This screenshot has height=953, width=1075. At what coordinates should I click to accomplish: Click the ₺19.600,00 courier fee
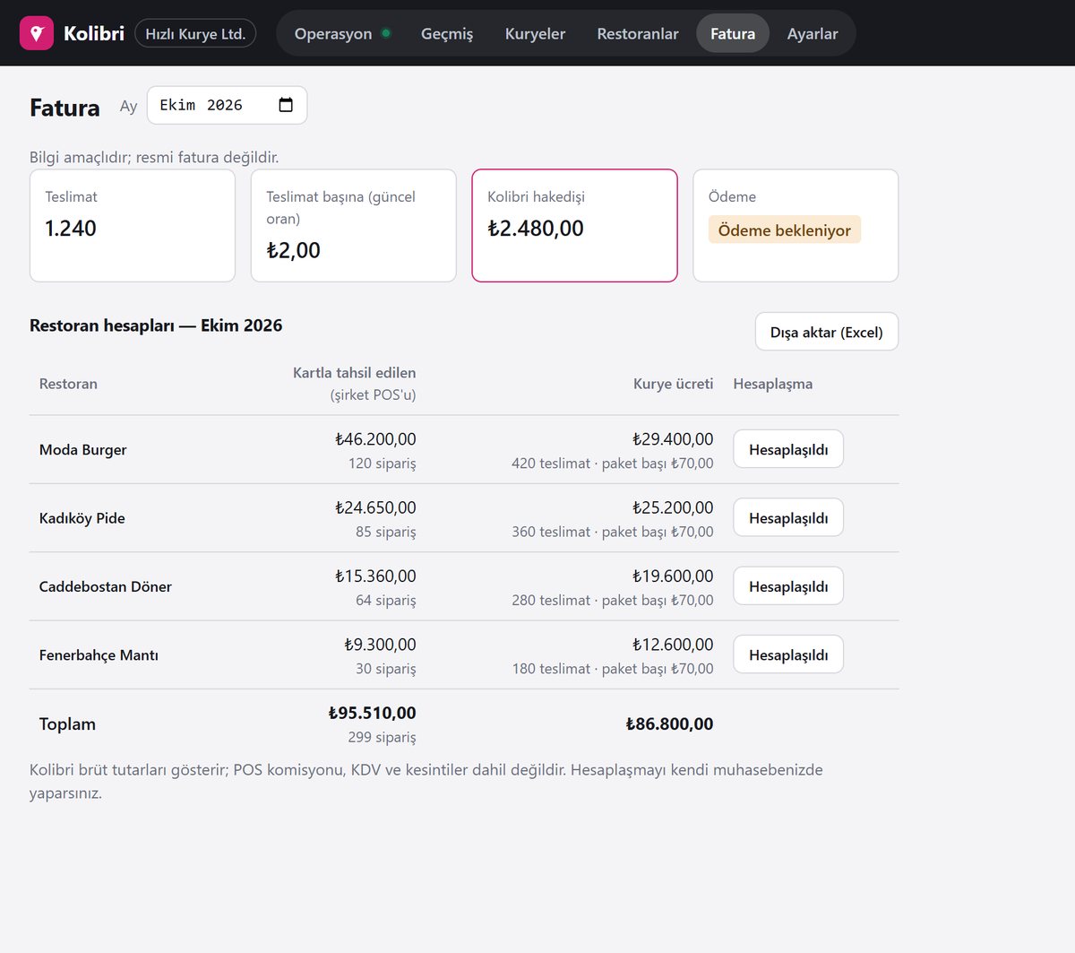[x=673, y=576]
